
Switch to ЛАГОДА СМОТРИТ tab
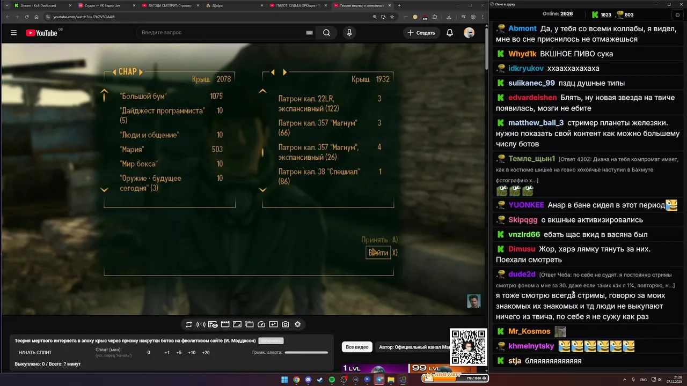click(x=170, y=5)
